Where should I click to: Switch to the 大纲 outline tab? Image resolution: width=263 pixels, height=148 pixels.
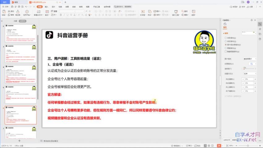click(x=15, y=21)
